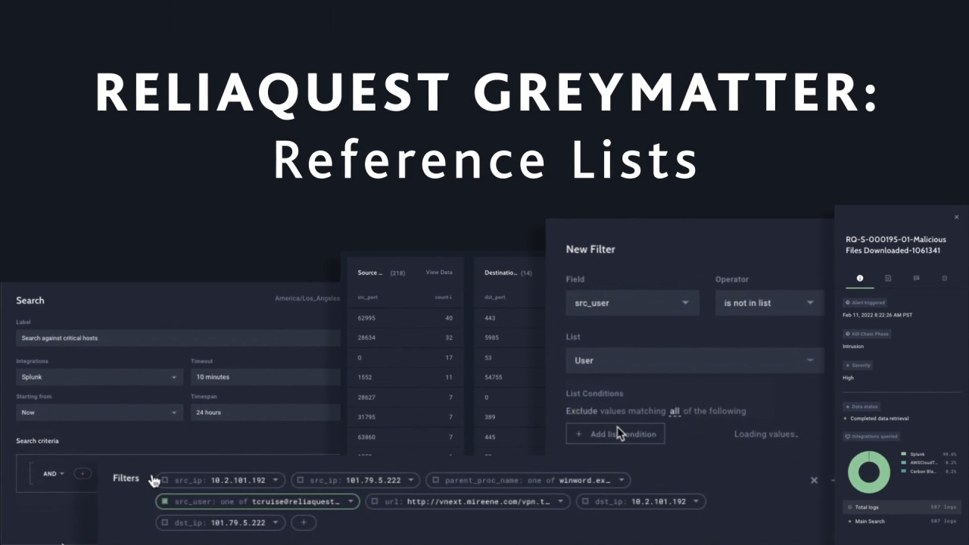Screen dimensions: 969x545
Task: Click dst_port value 5985
Action: (x=492, y=338)
